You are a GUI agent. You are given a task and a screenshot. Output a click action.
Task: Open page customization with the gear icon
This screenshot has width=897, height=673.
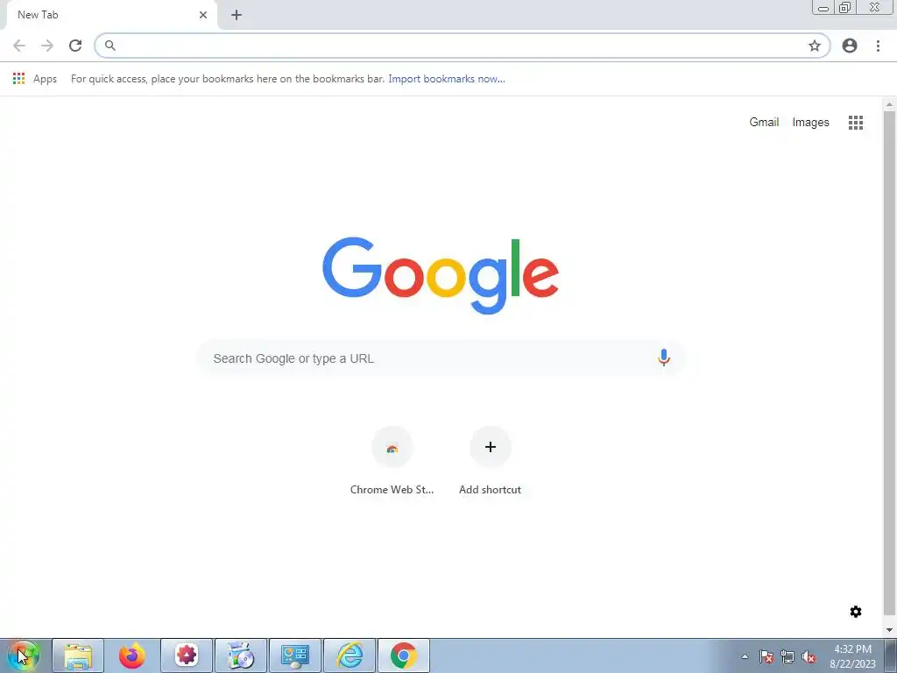[856, 612]
